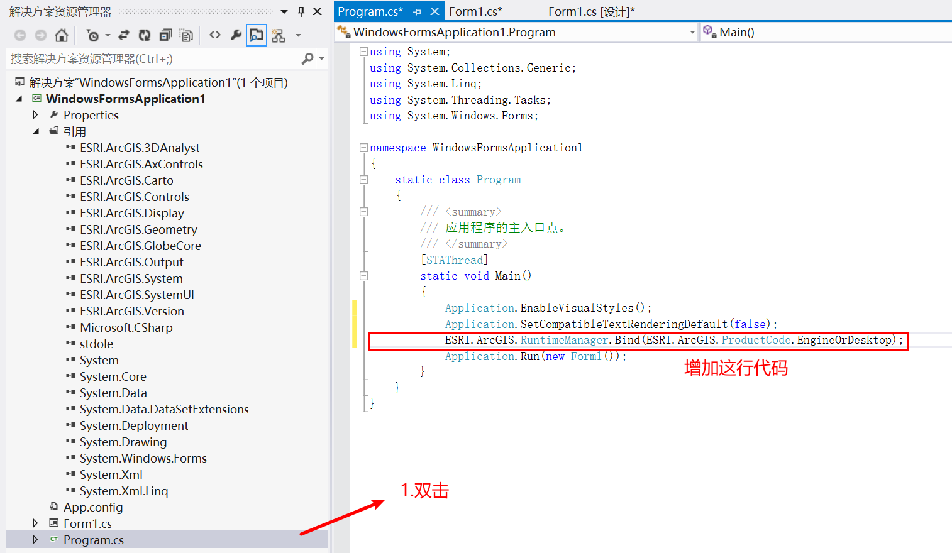The height and width of the screenshot is (553, 952).
Task: Sync Solution Explorer with active document
Action: (x=124, y=35)
